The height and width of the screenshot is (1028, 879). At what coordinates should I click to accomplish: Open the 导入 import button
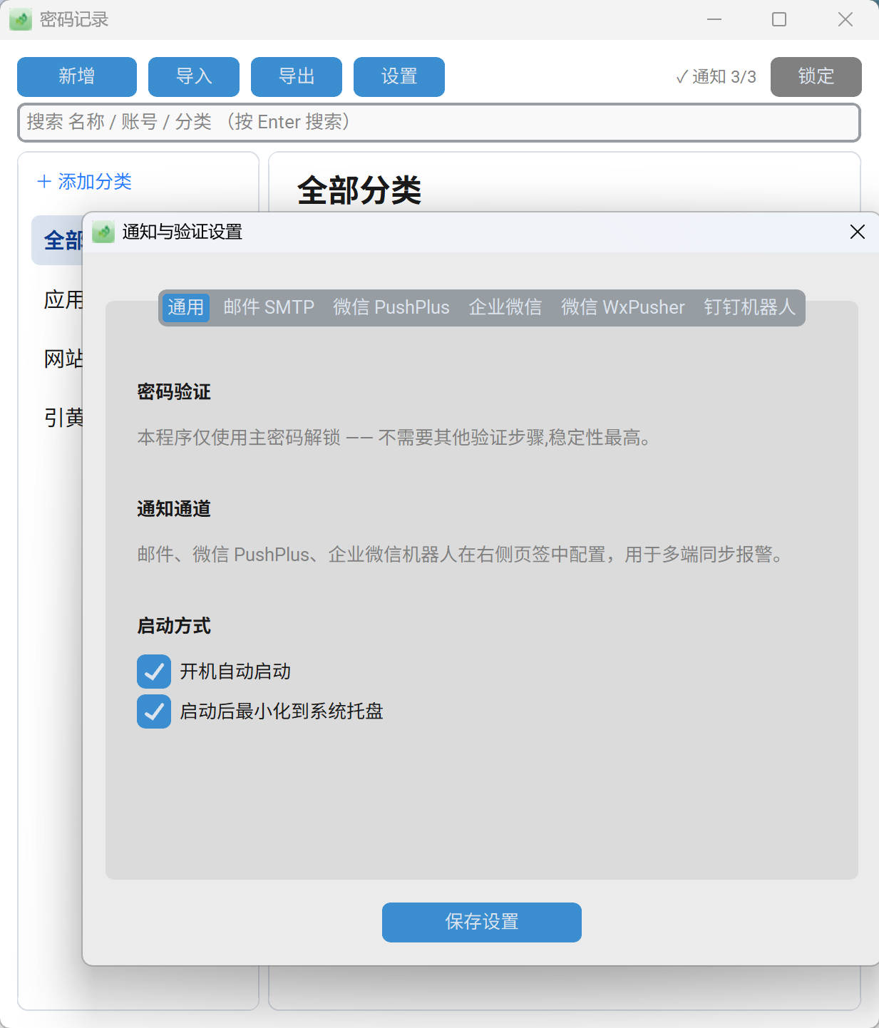coord(194,77)
